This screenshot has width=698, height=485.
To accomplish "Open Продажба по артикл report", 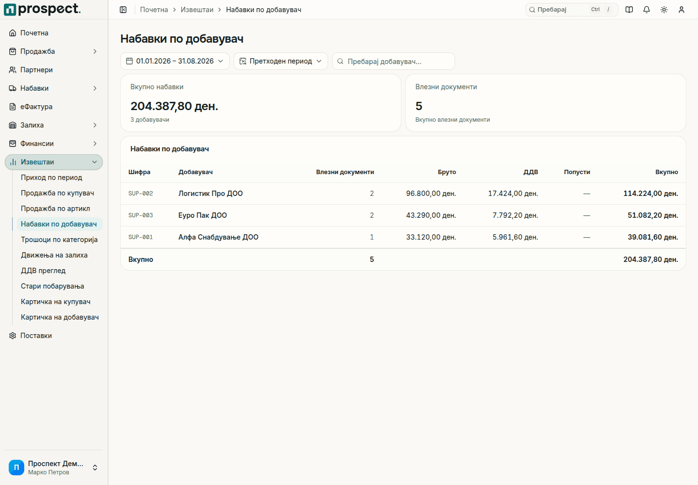I will coord(55,209).
